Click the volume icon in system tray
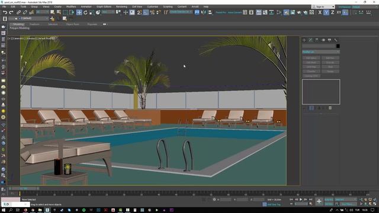 (x=351, y=210)
